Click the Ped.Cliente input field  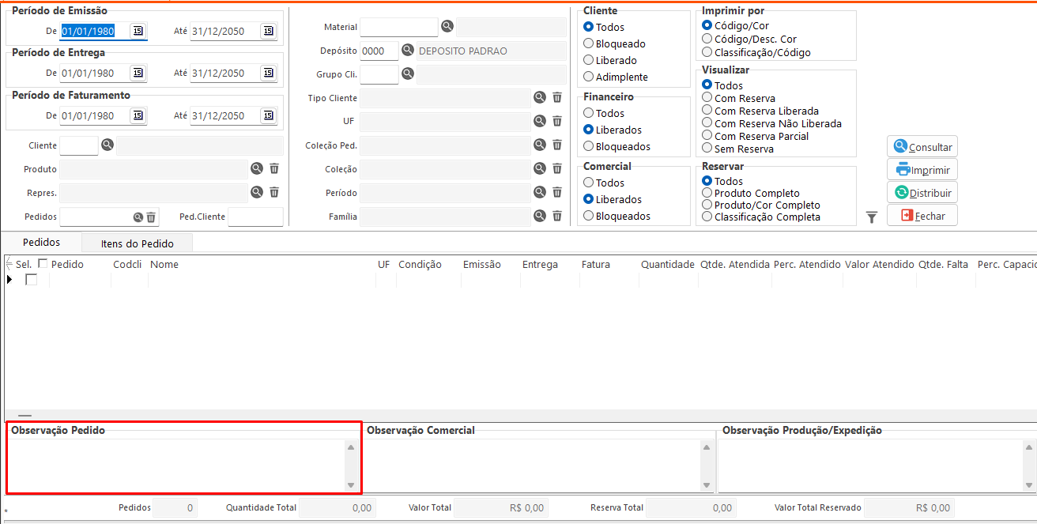click(255, 217)
